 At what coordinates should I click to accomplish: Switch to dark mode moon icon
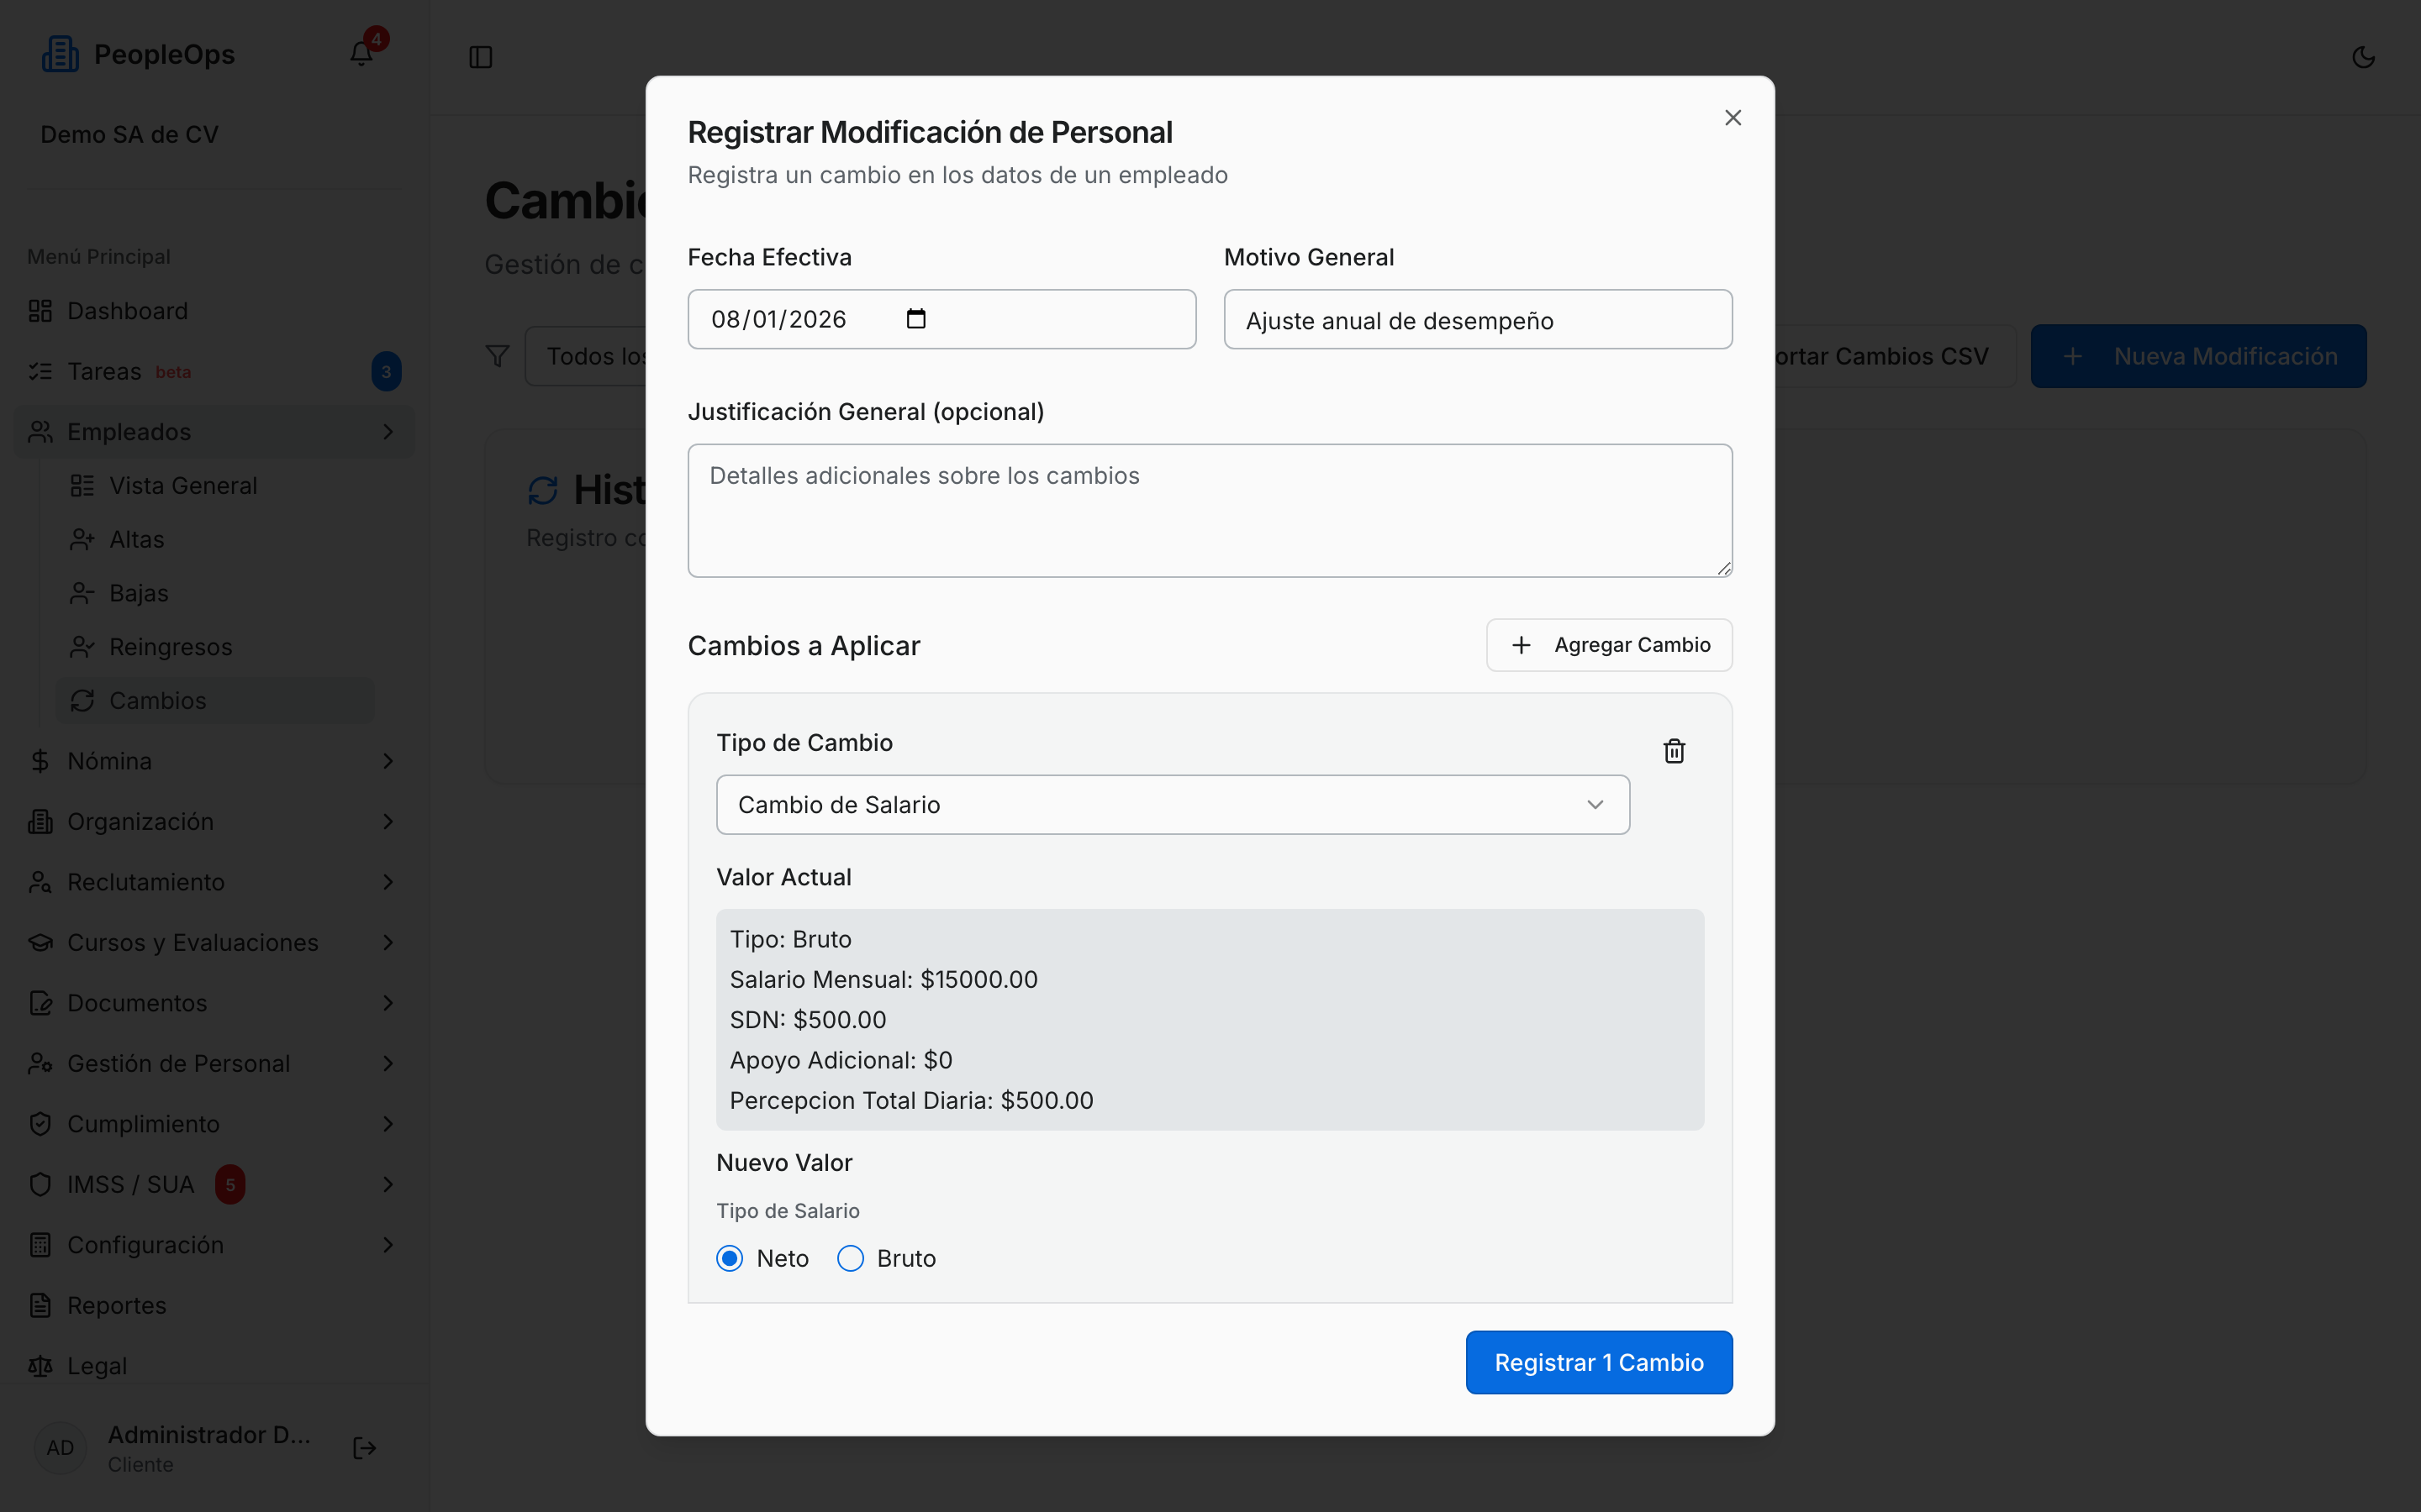pos(2363,57)
